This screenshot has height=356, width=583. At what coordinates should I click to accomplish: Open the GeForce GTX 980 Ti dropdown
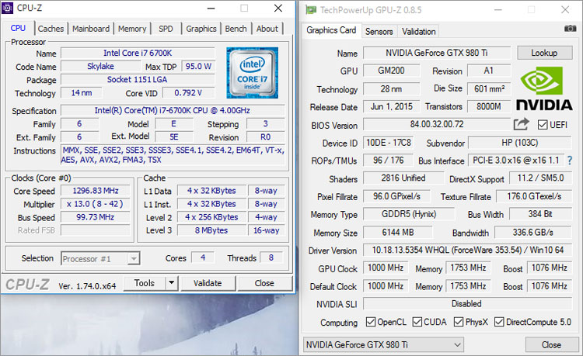[x=382, y=344]
